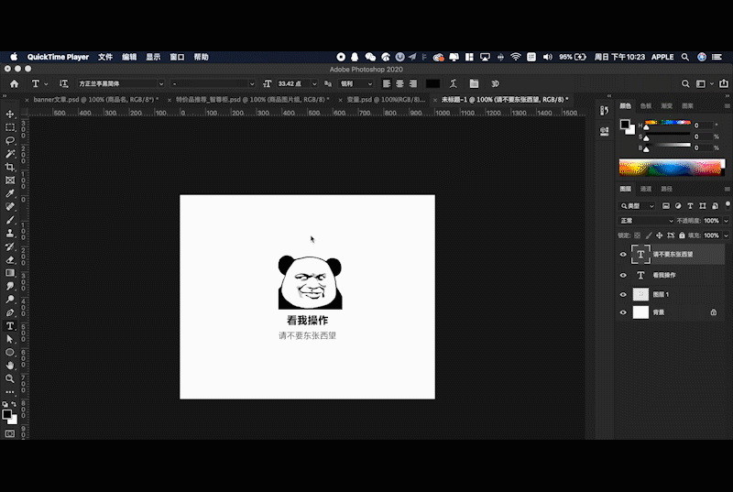Toggle lock all for the layer
Image resolution: width=733 pixels, height=492 pixels.
(x=682, y=235)
